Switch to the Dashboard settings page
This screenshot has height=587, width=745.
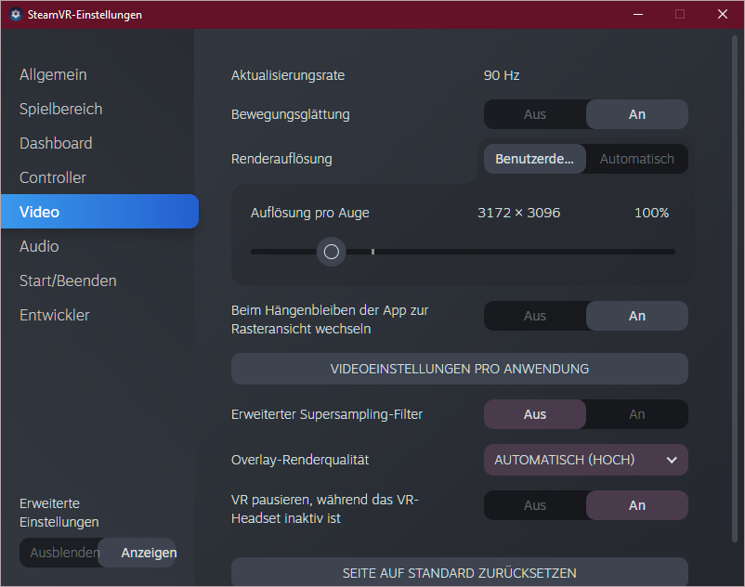56,143
